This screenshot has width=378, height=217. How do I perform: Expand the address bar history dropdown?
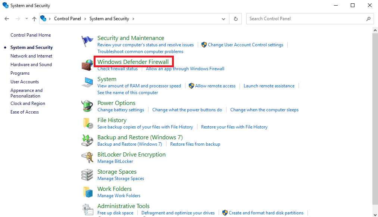click(224, 19)
